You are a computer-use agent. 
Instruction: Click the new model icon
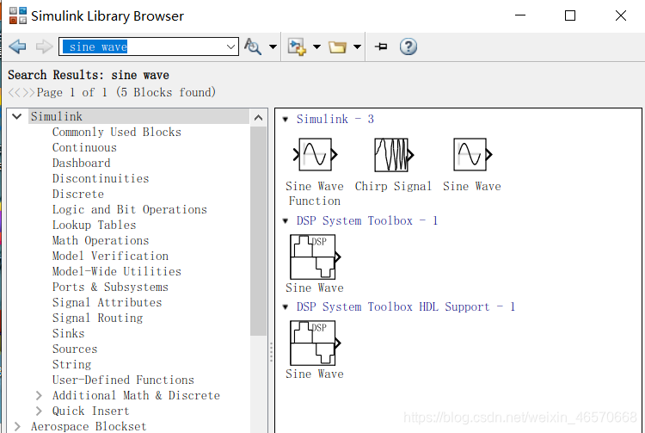(297, 46)
